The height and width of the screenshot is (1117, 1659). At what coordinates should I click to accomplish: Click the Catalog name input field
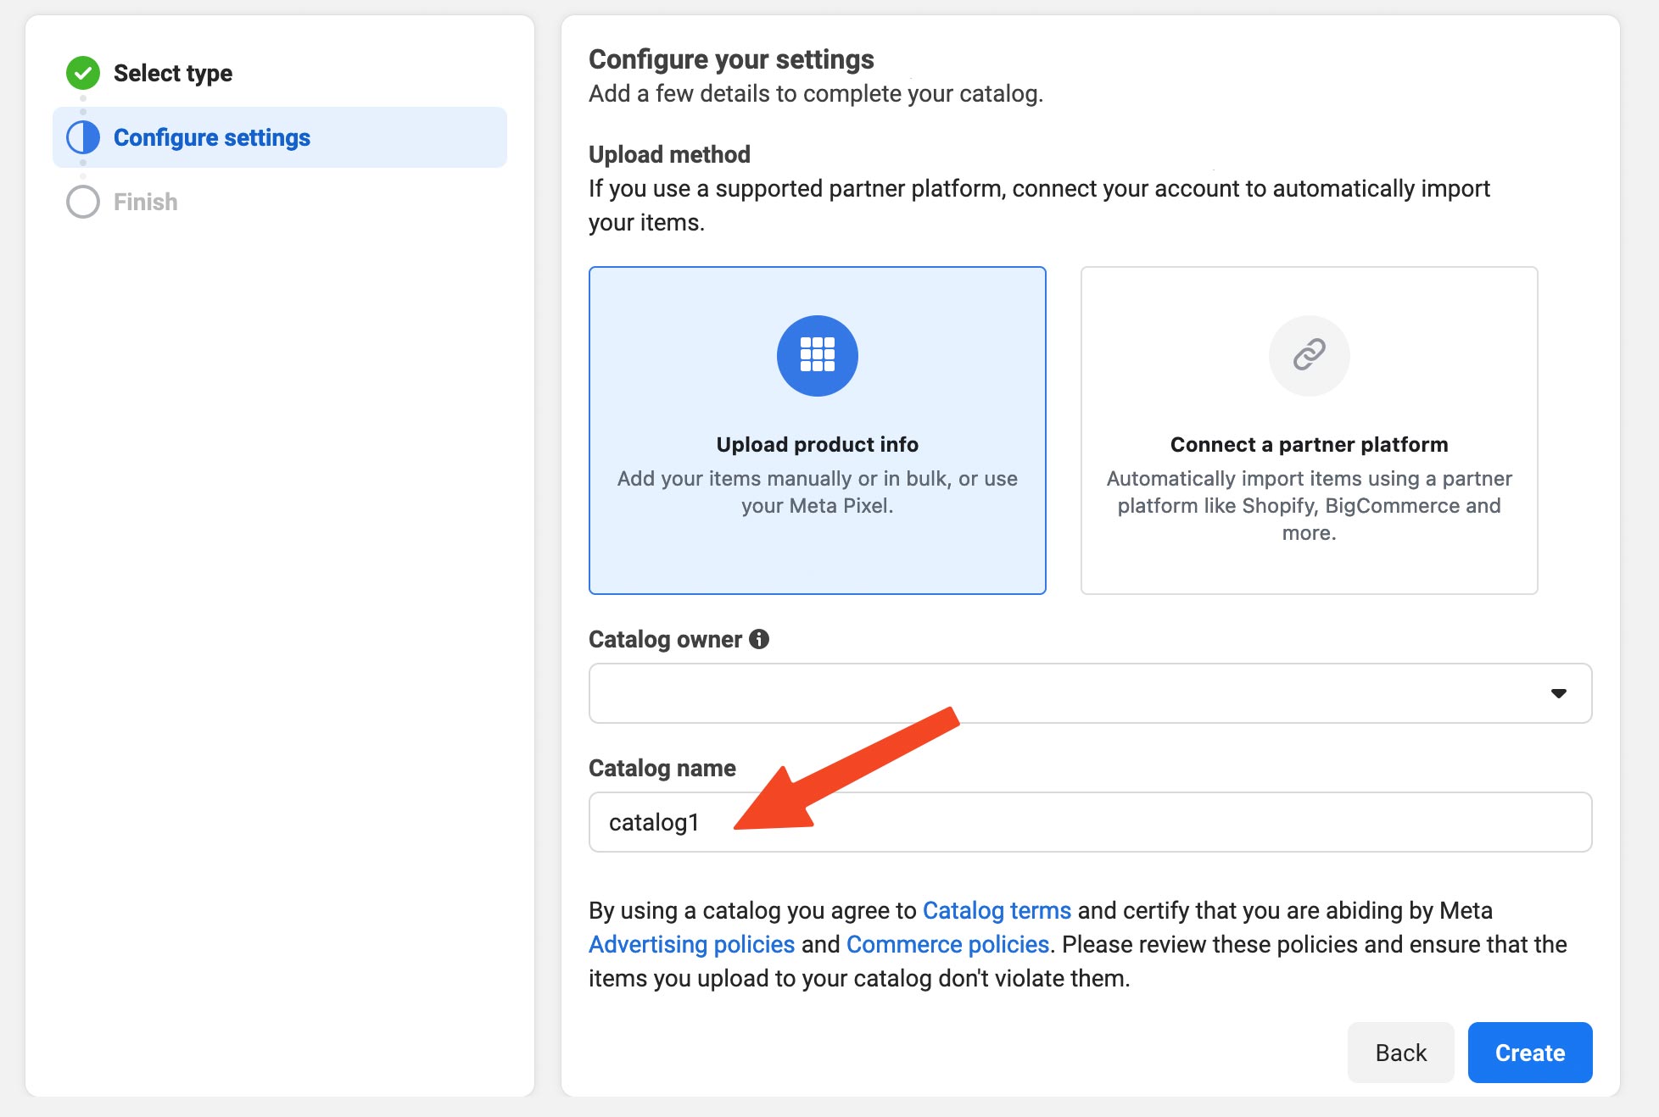coord(1090,822)
